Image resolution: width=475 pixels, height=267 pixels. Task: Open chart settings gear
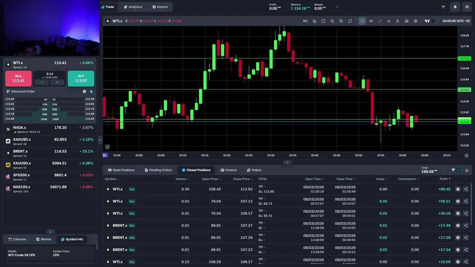[416, 21]
